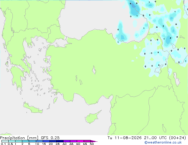Click the 45–50 mm legend color swatch
This screenshot has height=145, width=188.
pyautogui.click(x=87, y=141)
